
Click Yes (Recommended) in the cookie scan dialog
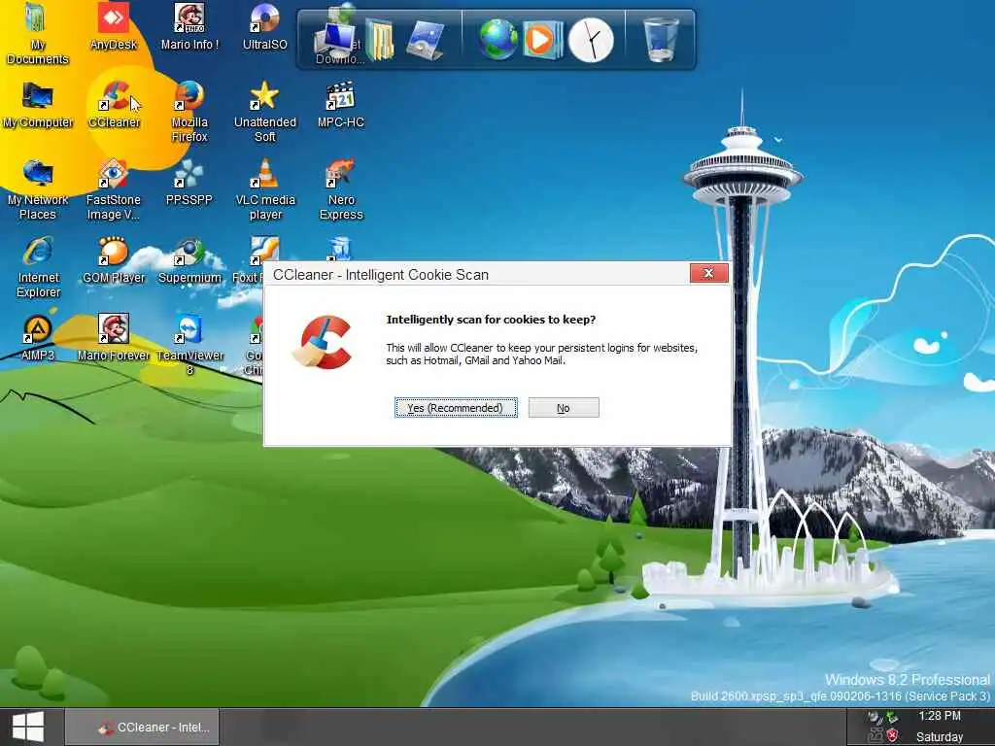tap(456, 407)
